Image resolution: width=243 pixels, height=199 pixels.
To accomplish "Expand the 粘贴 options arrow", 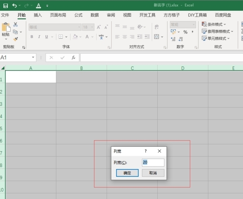I will click(6, 39).
